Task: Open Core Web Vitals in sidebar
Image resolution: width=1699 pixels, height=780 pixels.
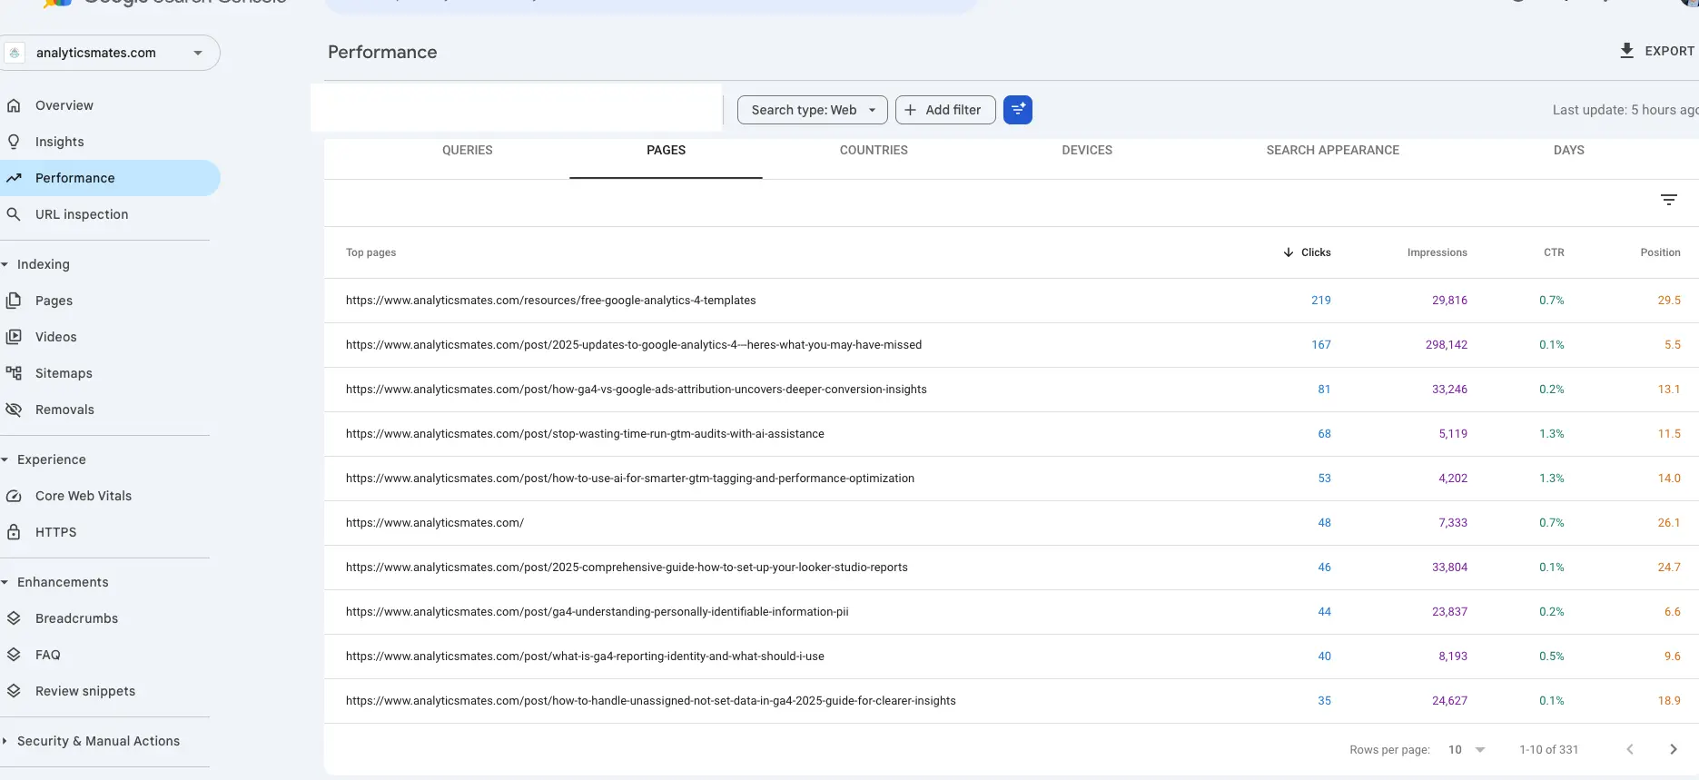Action: coord(84,496)
